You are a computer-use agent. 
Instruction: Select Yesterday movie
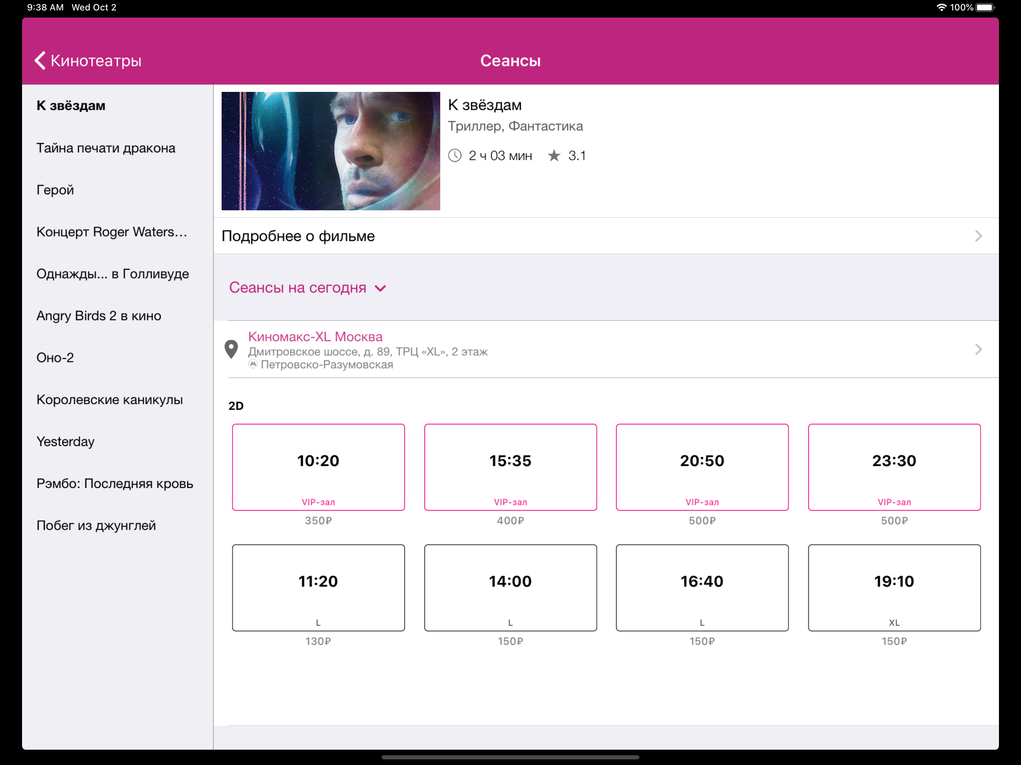117,442
